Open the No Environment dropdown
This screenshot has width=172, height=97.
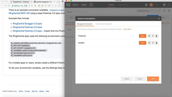149,11
